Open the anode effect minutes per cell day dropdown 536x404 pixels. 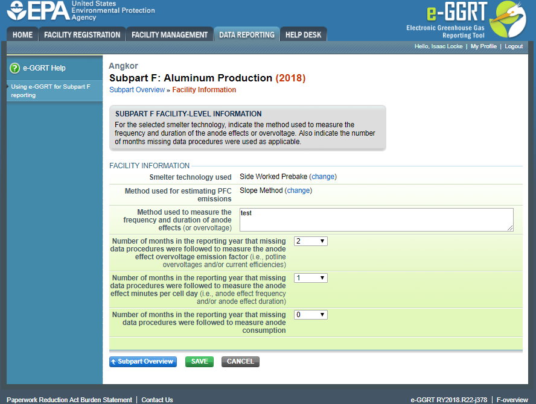pyautogui.click(x=311, y=278)
